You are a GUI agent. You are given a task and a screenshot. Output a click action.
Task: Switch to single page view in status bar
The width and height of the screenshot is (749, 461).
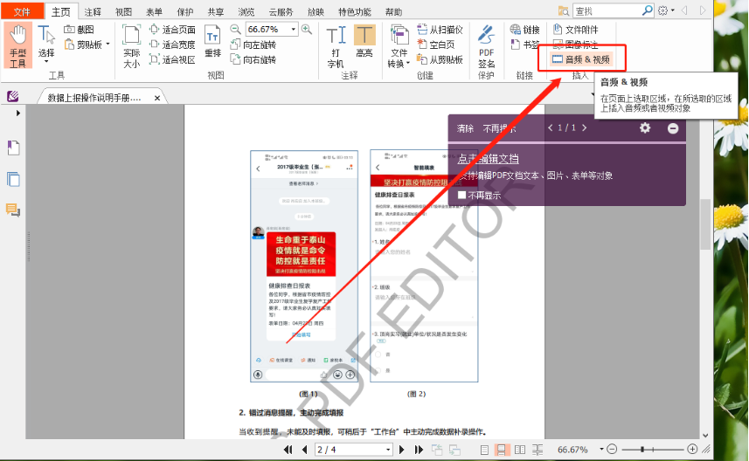click(484, 450)
